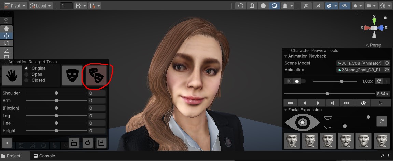393x161 pixels.
Task: Toggle scene visibility eye in toolbar
Action: [x=345, y=6]
